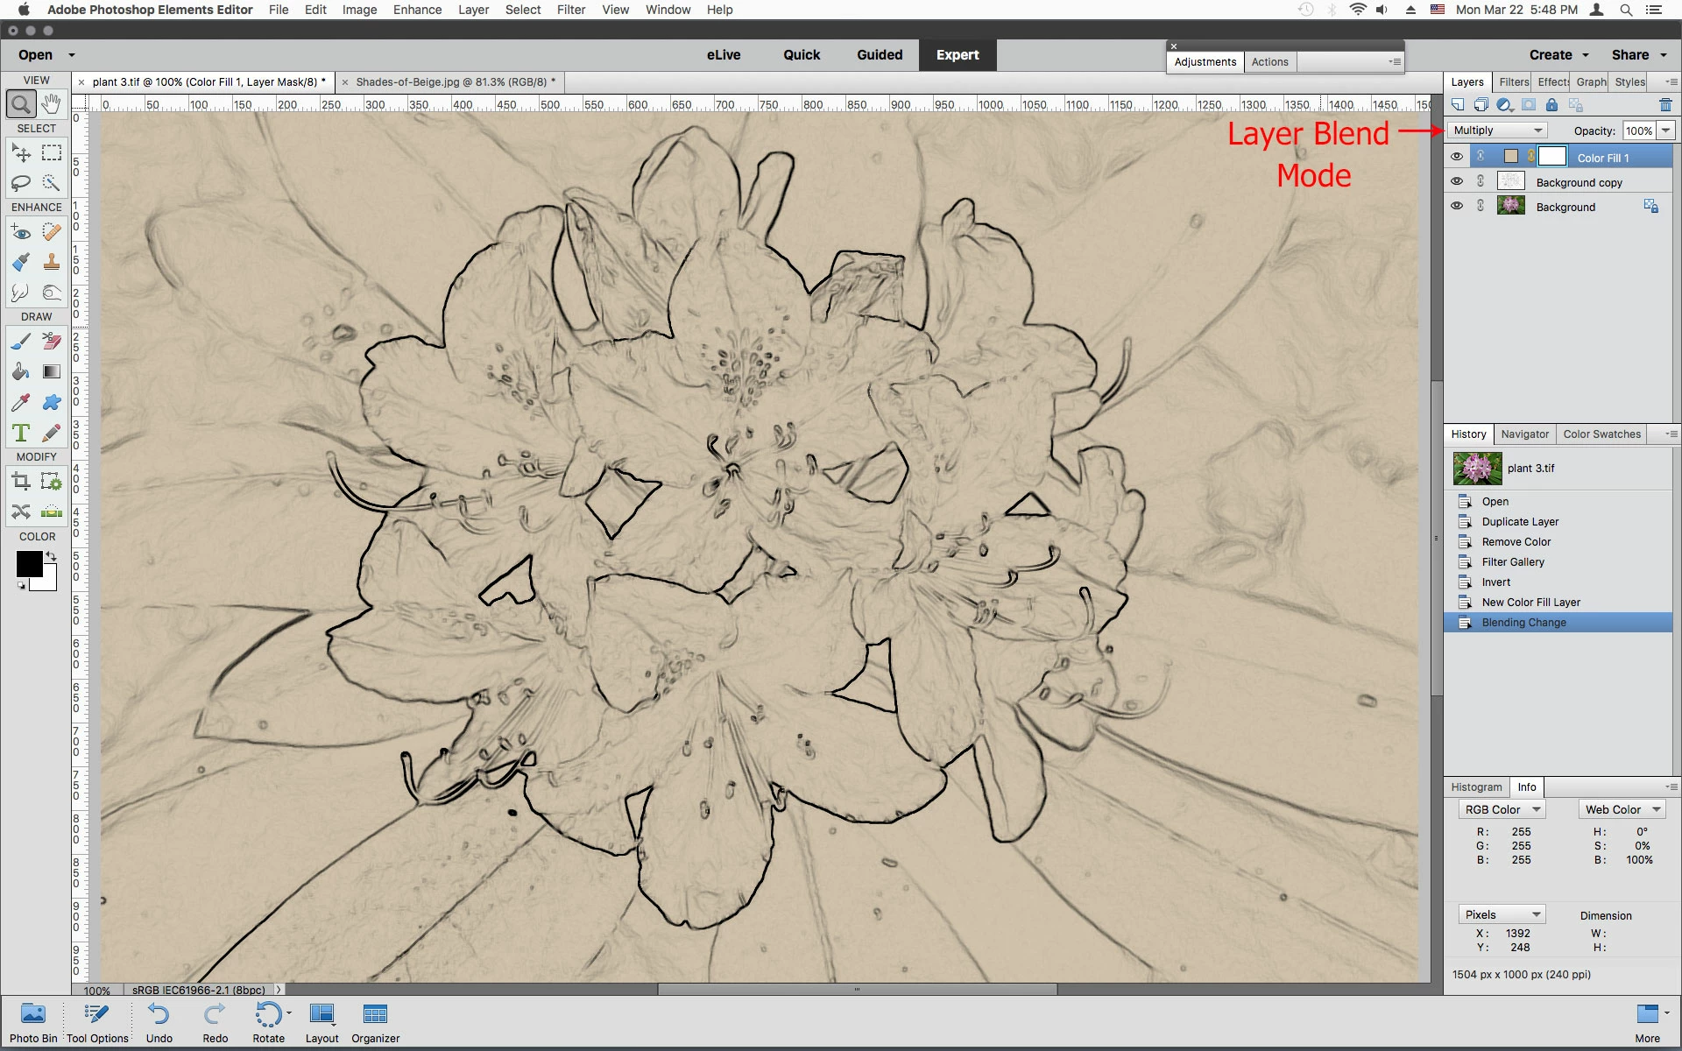The height and width of the screenshot is (1051, 1682).
Task: Hide the Background copy layer
Action: click(1456, 181)
